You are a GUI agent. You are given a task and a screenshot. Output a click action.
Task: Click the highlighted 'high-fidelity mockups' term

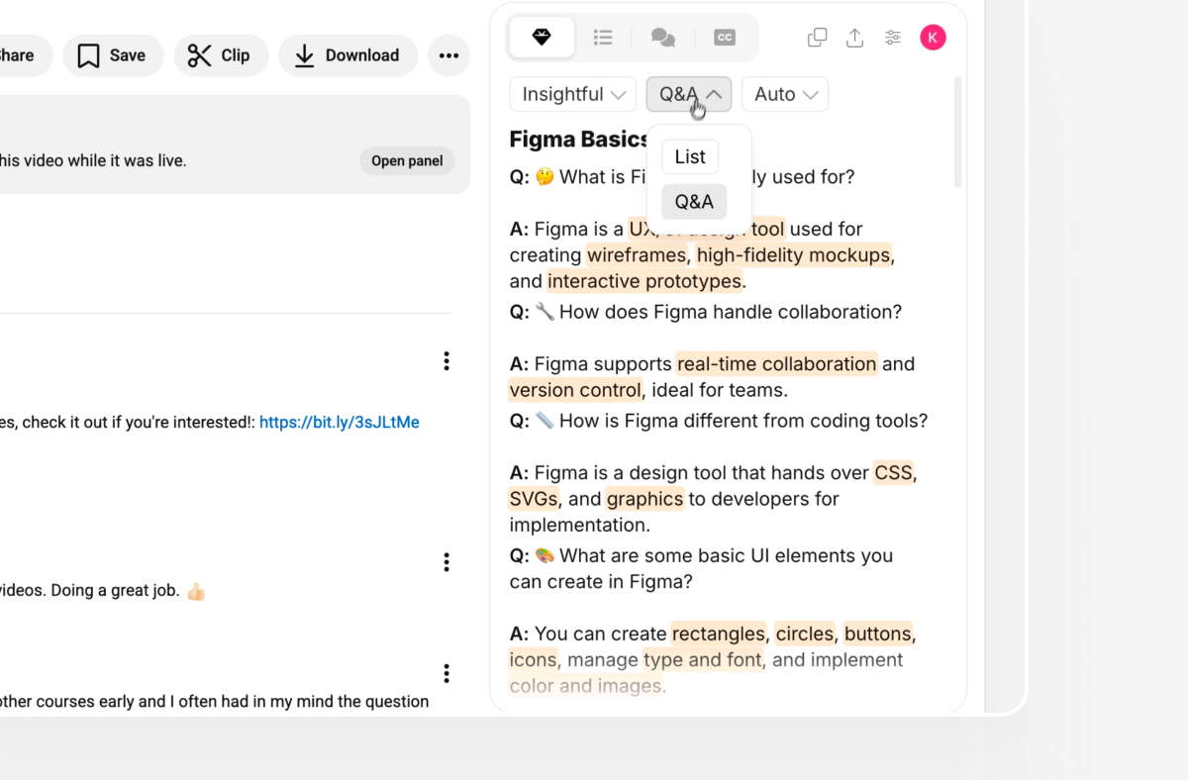(x=793, y=255)
